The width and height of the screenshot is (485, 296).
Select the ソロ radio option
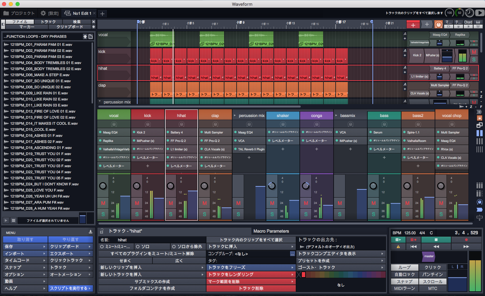point(152,246)
